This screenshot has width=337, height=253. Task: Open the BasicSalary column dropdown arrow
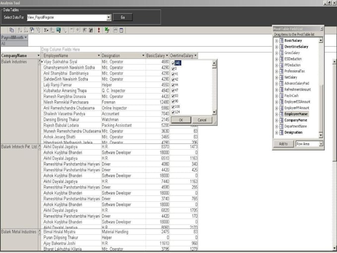click(x=167, y=56)
